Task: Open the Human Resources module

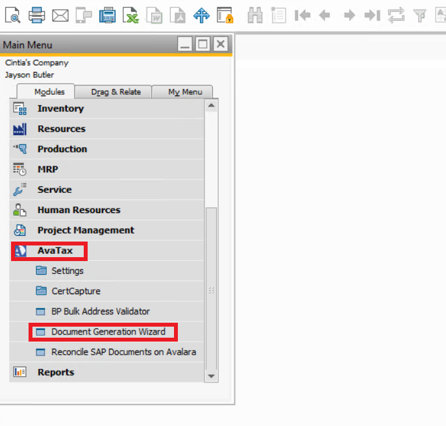Action: click(107, 210)
